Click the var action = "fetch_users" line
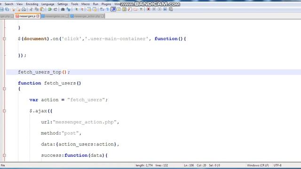This screenshot has height=169, width=301. (x=69, y=100)
